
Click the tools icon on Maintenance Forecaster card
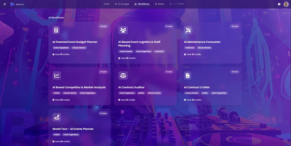pos(188,30)
